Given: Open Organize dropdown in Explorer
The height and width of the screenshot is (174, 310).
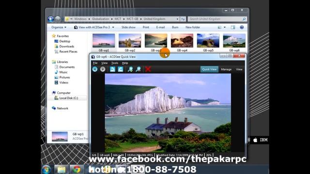Looking at the screenshot, I should 59,27.
